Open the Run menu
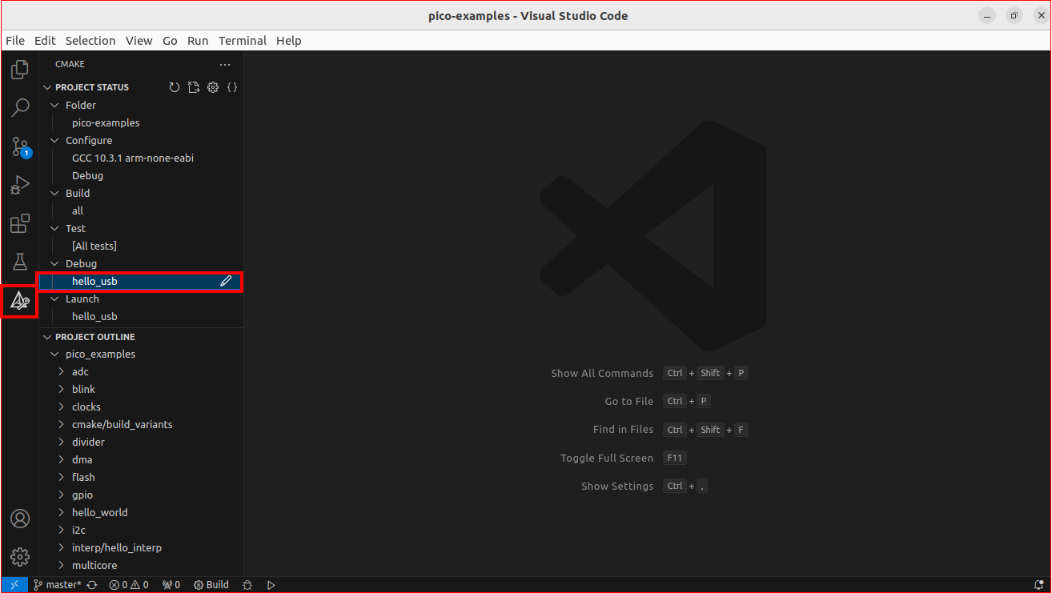Screen dimensions: 1052x593 (x=197, y=40)
